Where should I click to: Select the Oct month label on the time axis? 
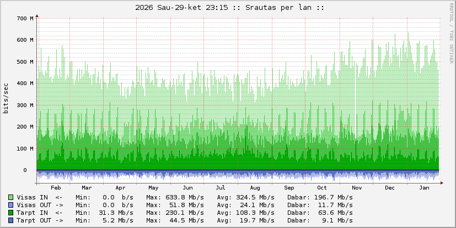[x=322, y=188]
